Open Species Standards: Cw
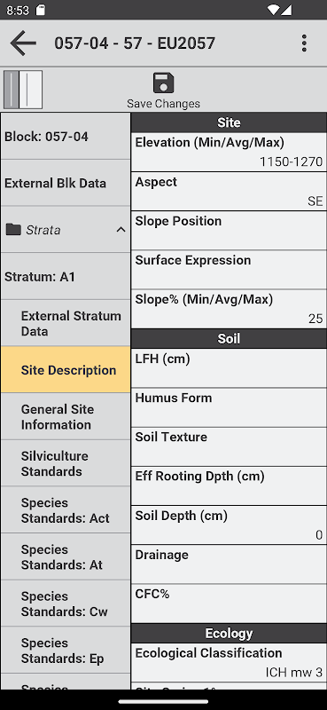The image size is (327, 710). 66,603
